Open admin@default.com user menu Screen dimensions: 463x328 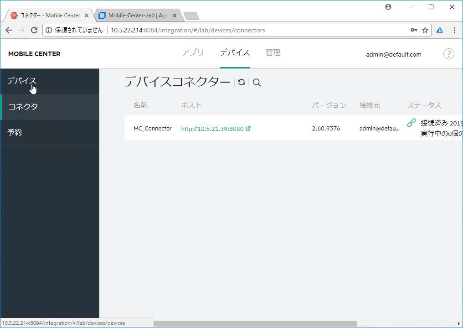[394, 54]
